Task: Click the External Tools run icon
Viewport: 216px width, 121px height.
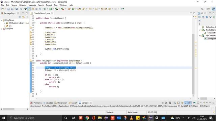Action: click(63, 9)
